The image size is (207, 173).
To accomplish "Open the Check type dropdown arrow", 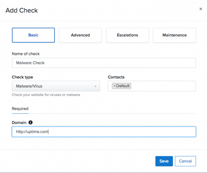I will (x=95, y=86).
